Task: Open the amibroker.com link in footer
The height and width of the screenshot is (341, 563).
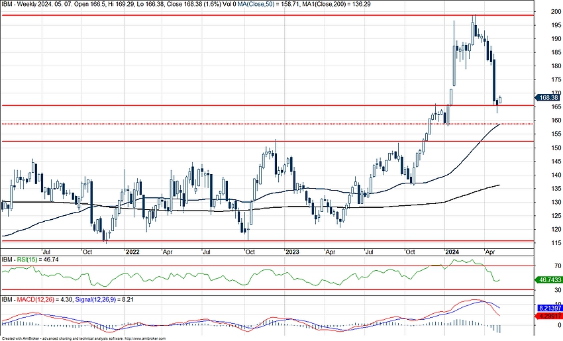Action: [144, 338]
